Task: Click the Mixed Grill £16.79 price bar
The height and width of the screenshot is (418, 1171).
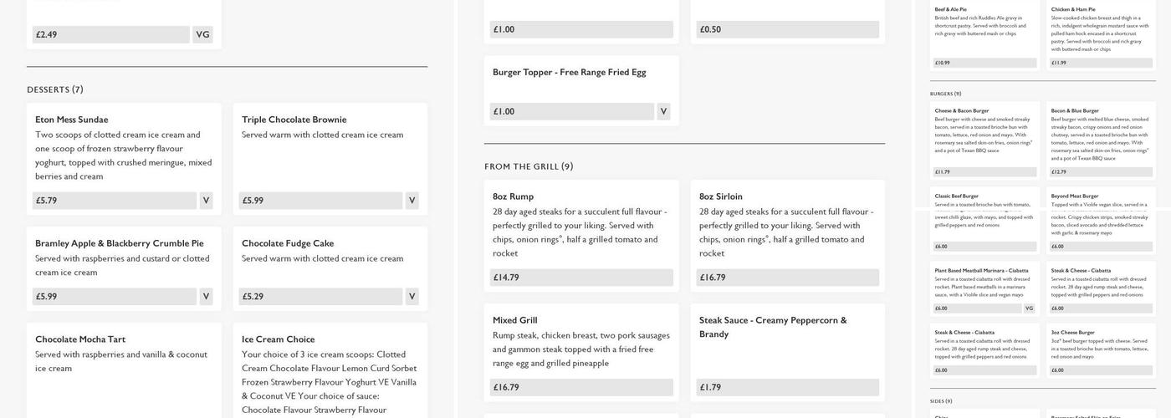Action: [581, 388]
